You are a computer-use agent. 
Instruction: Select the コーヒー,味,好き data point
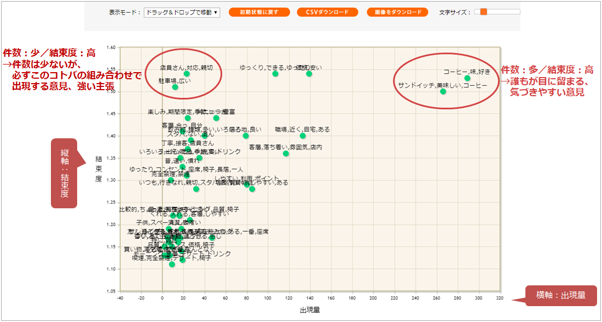(467, 78)
